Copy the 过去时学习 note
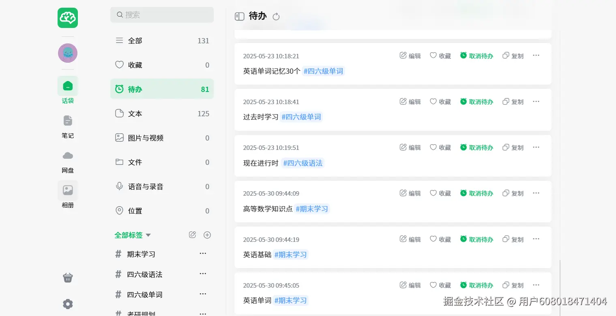This screenshot has width=616, height=316. point(513,102)
